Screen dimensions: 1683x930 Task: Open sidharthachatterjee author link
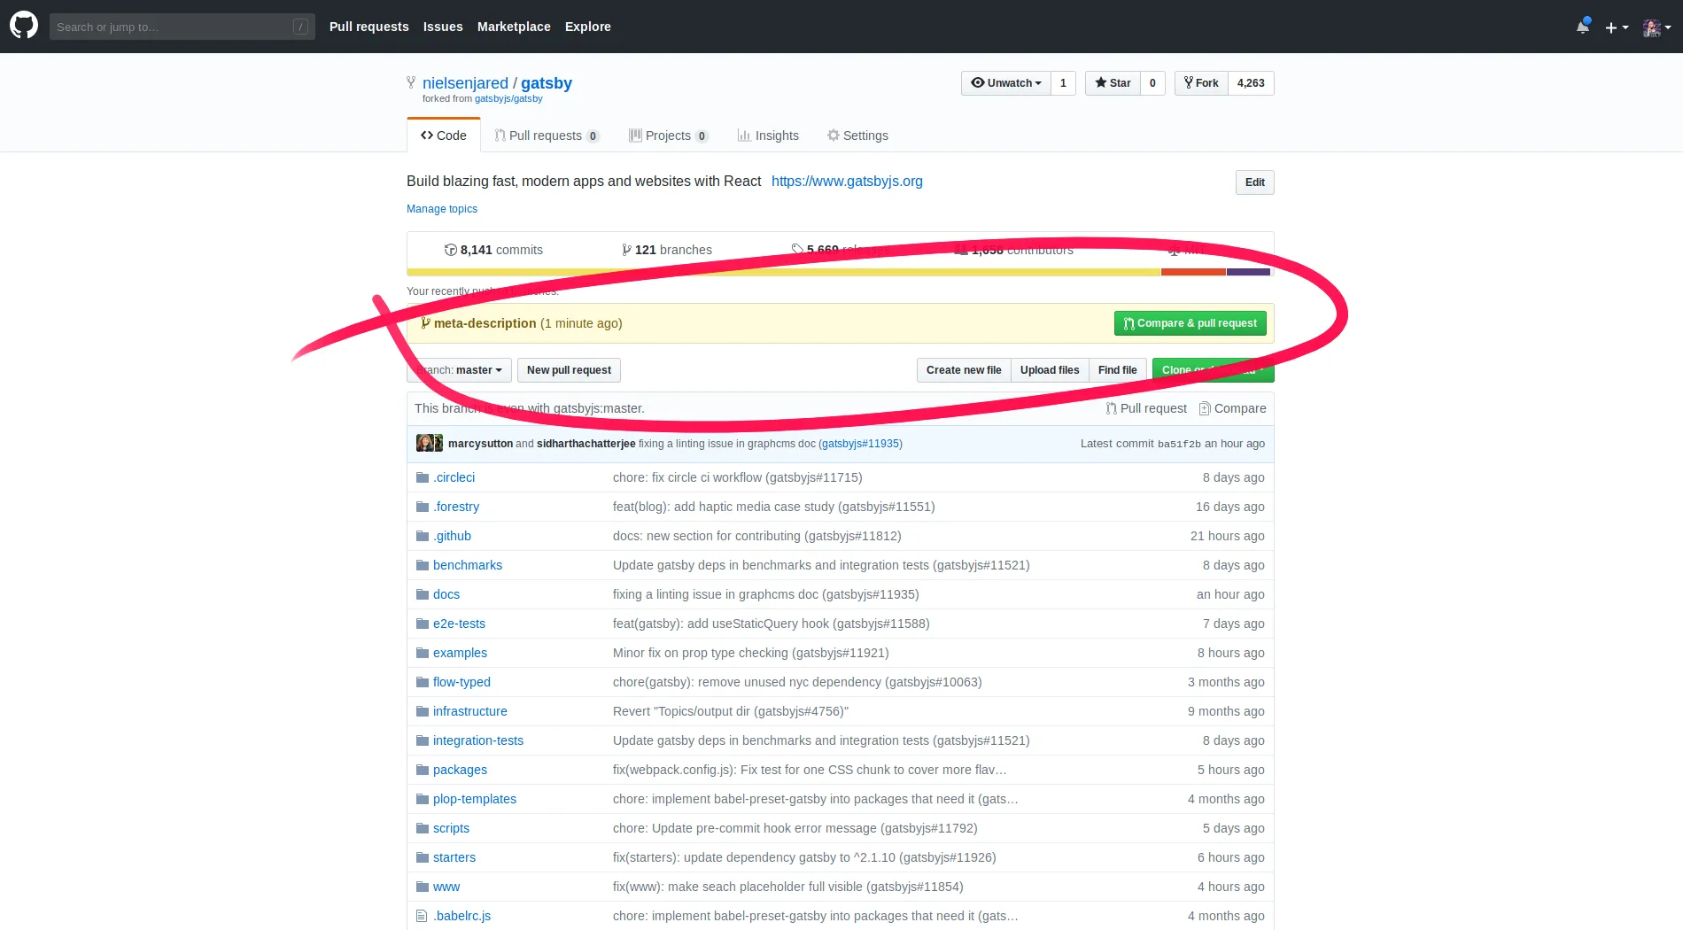click(586, 444)
